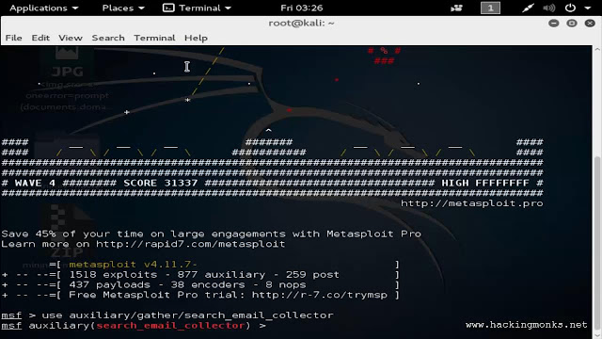The height and width of the screenshot is (339, 602).
Task: Select the workspace 1 indicator
Action: coord(490,8)
